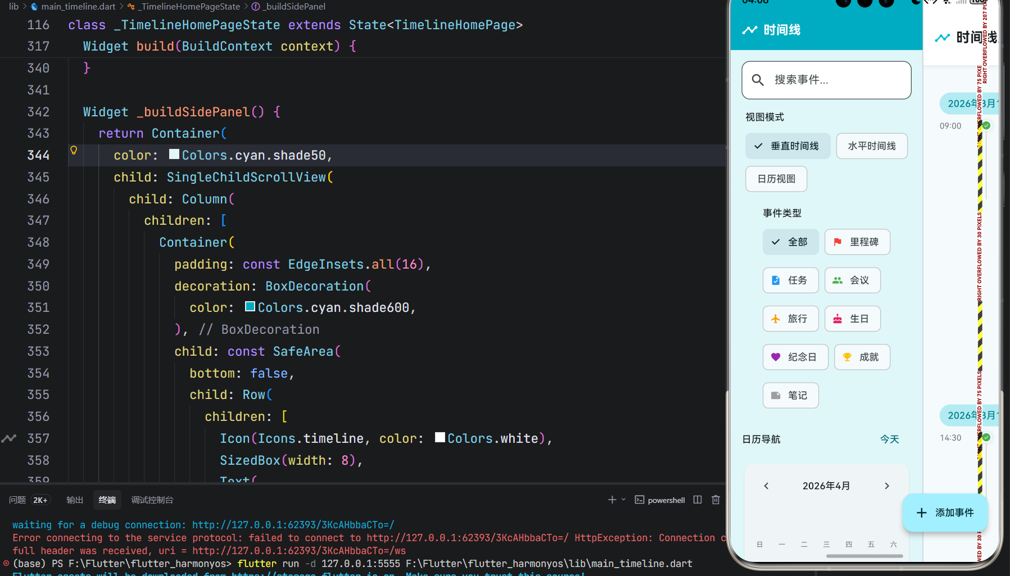Toggle the 任务 filter chip
Image resolution: width=1010 pixels, height=576 pixels.
pyautogui.click(x=791, y=280)
